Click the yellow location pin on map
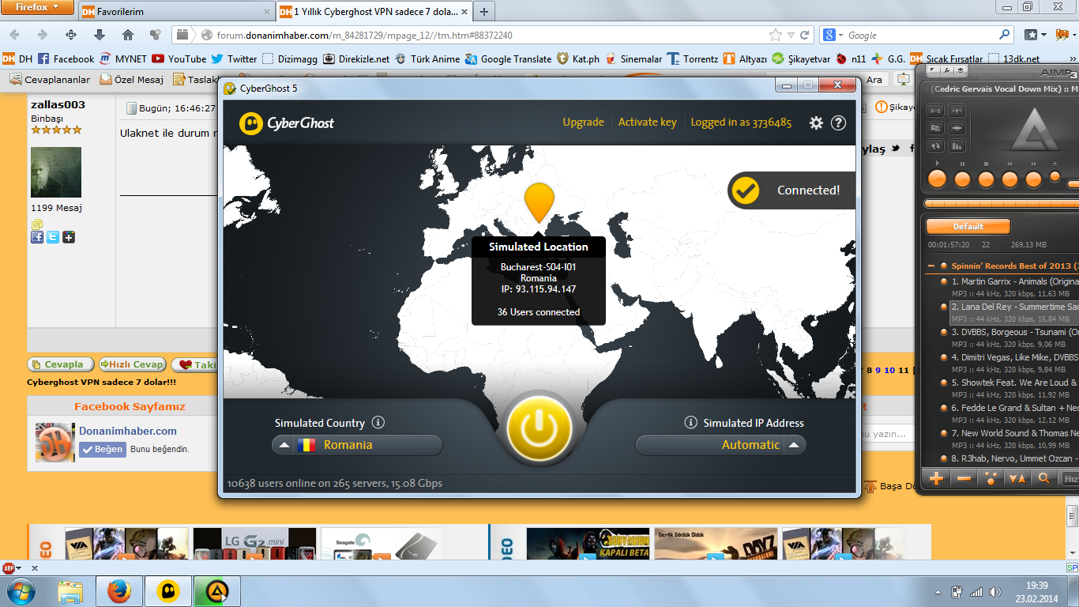The width and height of the screenshot is (1079, 607). (539, 202)
